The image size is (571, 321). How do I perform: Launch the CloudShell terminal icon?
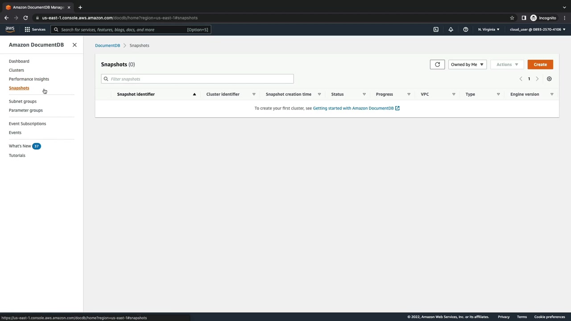pos(436,29)
